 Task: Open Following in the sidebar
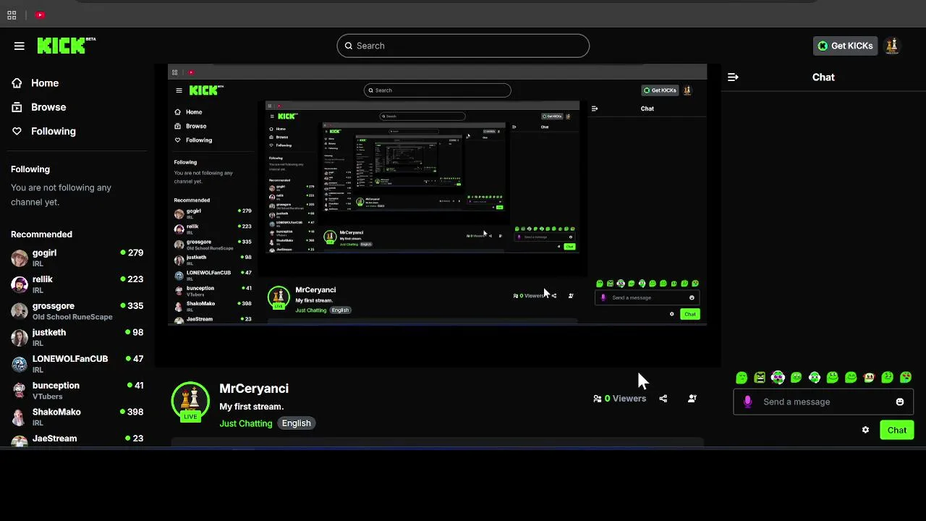[54, 131]
